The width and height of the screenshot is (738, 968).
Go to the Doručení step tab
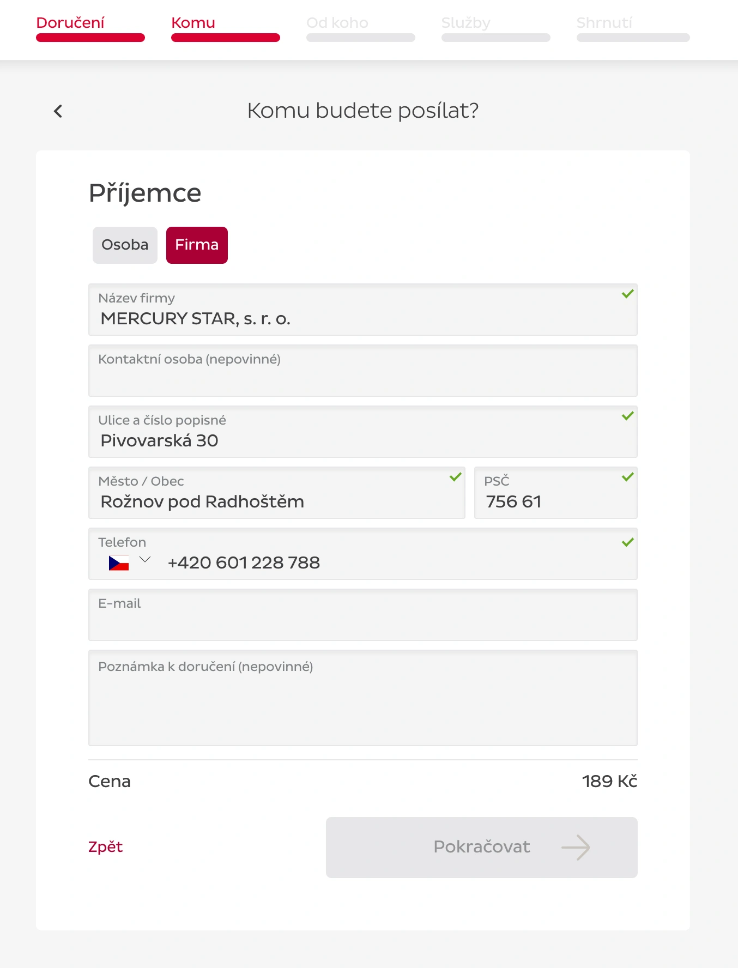tap(70, 23)
